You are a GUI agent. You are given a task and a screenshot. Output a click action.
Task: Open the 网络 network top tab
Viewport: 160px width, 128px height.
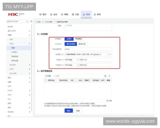pos(86,14)
